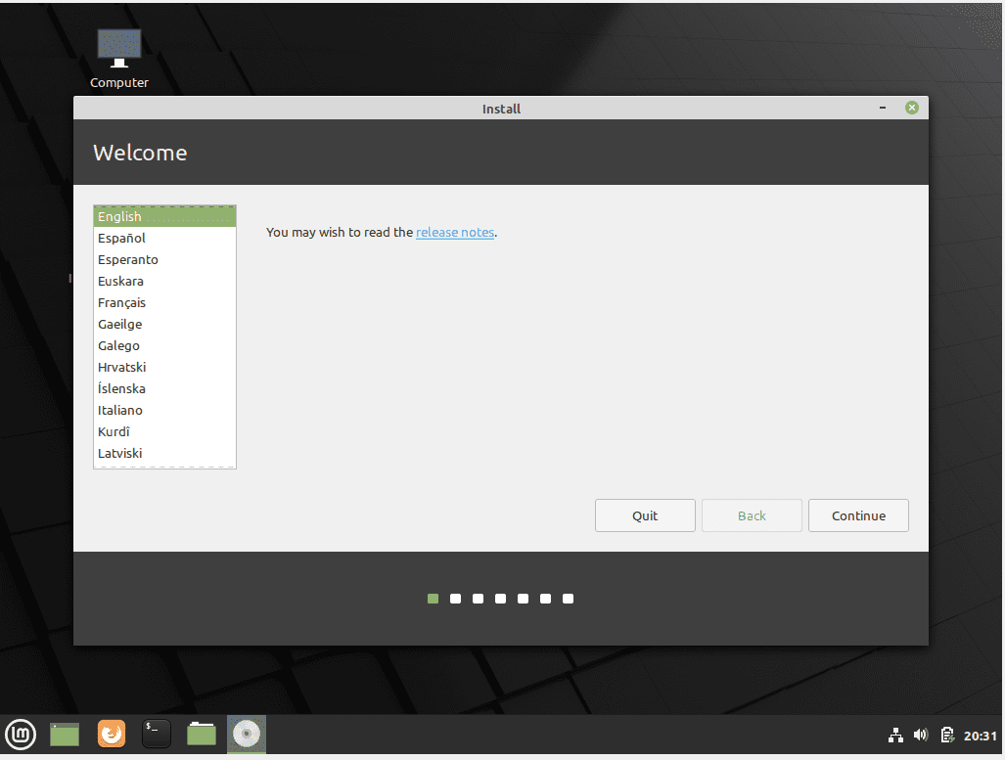Adjust volume via the speaker tray icon
1005x760 pixels.
click(x=921, y=735)
